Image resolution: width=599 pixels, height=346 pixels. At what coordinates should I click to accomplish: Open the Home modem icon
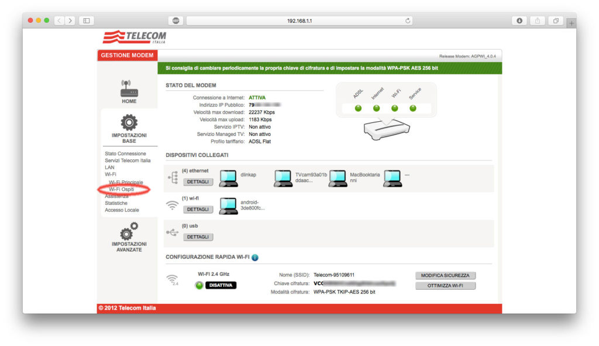pos(129,88)
